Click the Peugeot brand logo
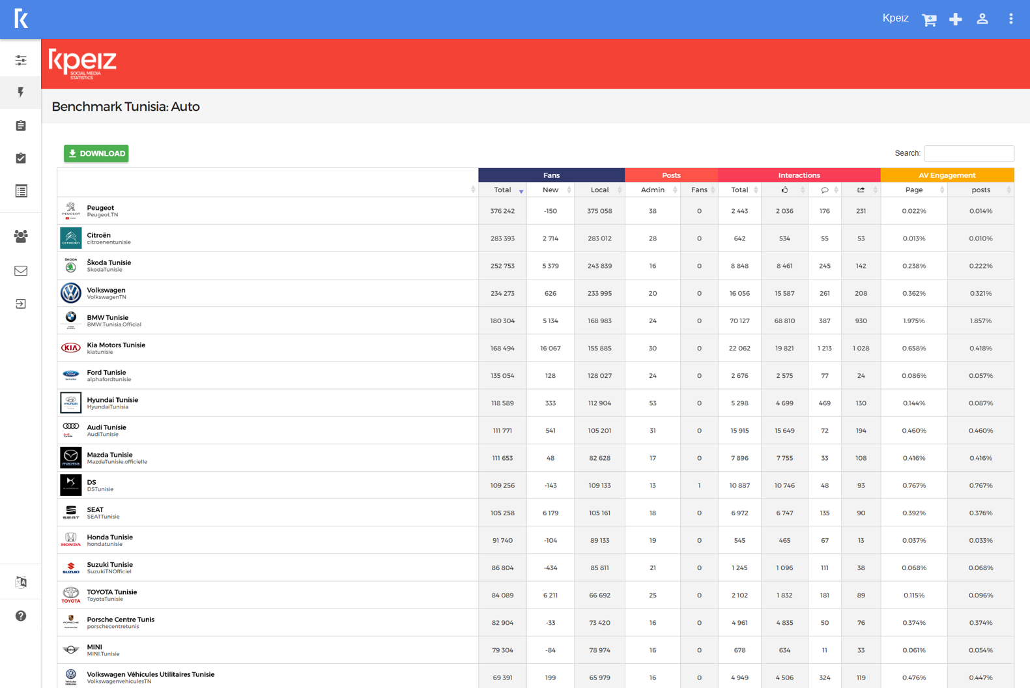Screen dimensions: 1030x688 click(71, 211)
